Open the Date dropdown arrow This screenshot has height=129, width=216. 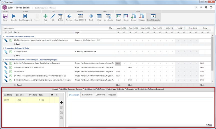[80, 22]
